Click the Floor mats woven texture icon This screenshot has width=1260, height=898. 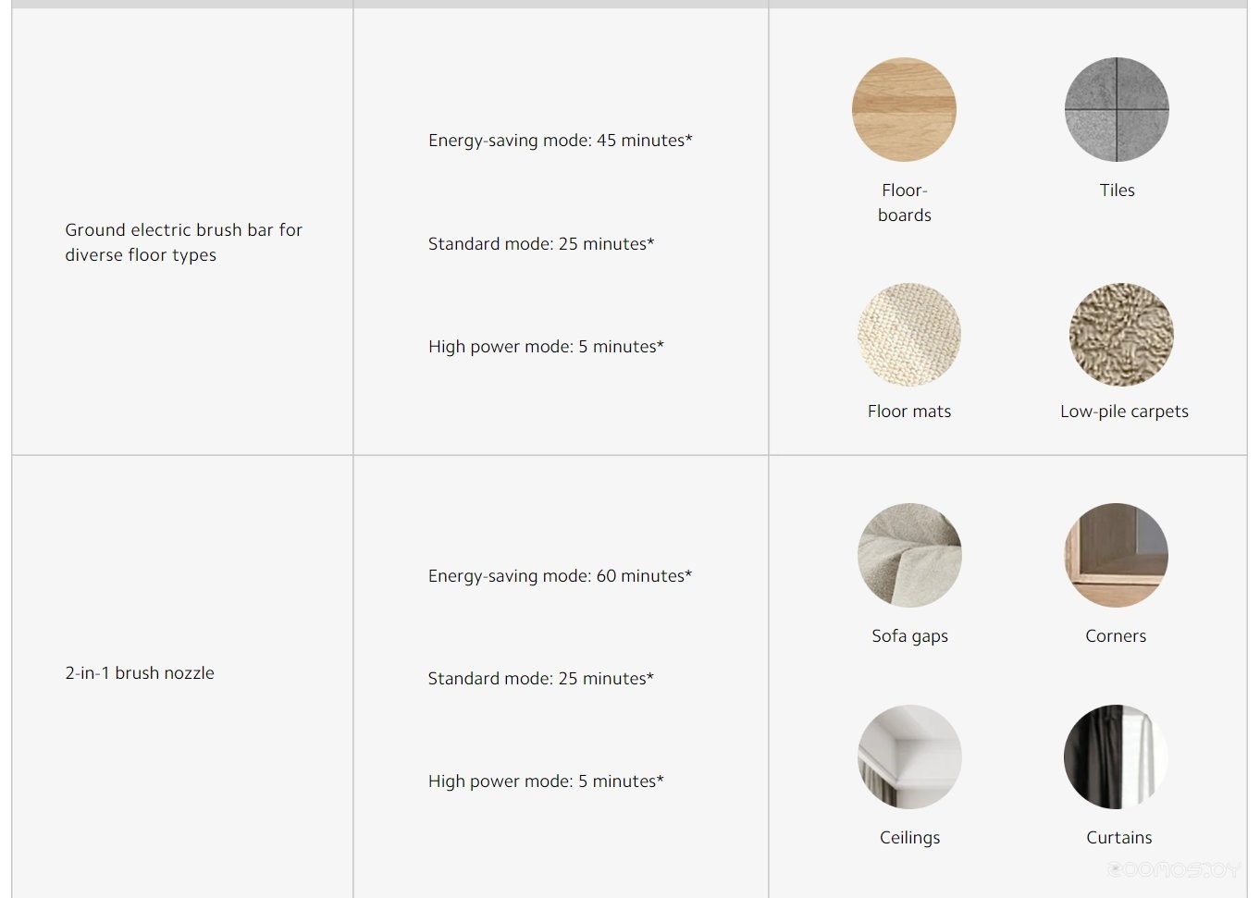[x=909, y=335]
